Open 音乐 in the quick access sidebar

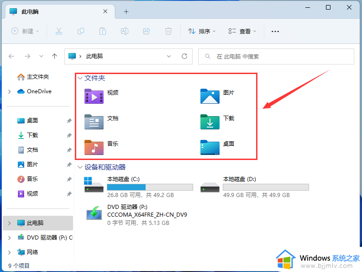click(x=28, y=179)
